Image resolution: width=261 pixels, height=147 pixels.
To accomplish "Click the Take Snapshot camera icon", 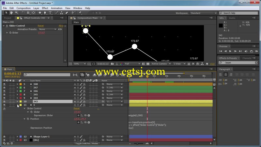I will [112, 64].
